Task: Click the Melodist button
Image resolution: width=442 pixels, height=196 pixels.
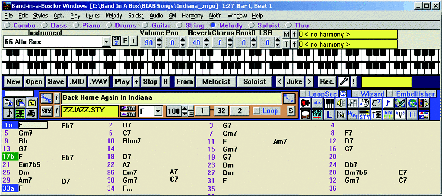Action: click(216, 82)
